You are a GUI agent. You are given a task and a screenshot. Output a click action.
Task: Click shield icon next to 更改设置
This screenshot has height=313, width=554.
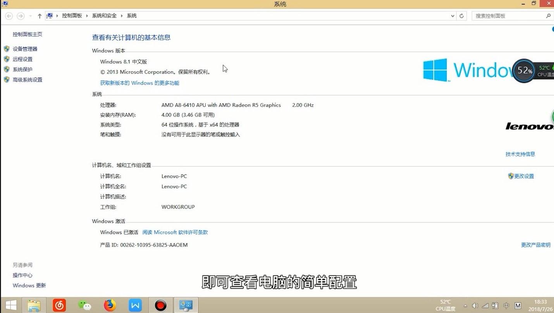click(511, 176)
